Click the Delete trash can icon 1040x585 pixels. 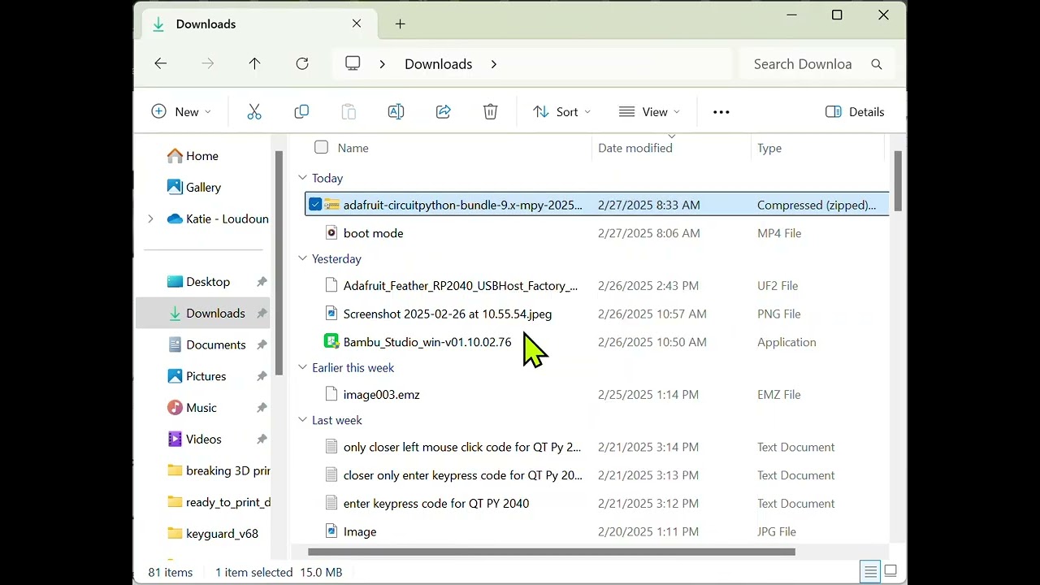(490, 112)
